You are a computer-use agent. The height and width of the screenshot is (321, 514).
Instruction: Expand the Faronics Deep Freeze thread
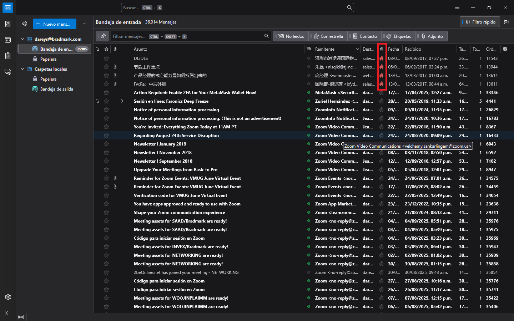click(x=122, y=101)
